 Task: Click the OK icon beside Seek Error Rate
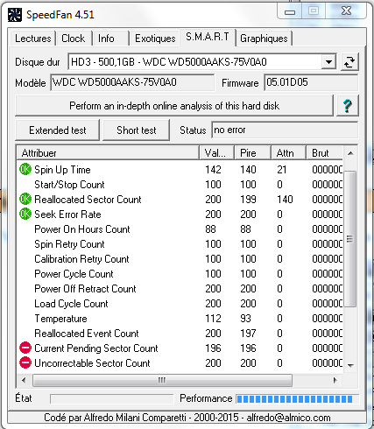(25, 214)
